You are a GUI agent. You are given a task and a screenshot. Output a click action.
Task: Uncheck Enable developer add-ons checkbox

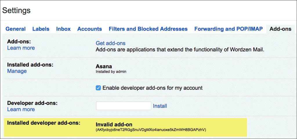pos(98,88)
